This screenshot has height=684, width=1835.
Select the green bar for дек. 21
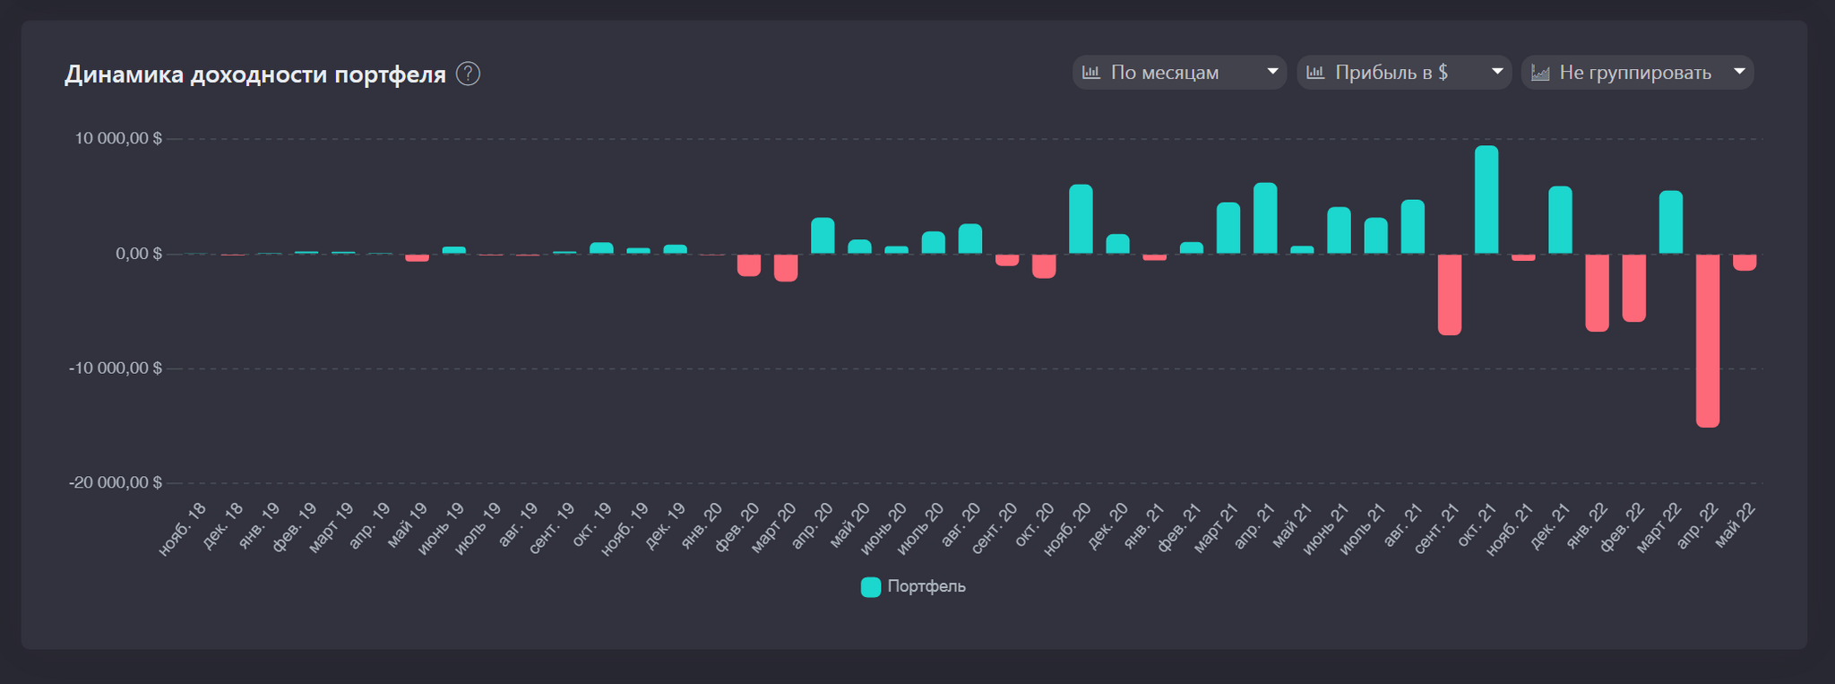click(1560, 220)
